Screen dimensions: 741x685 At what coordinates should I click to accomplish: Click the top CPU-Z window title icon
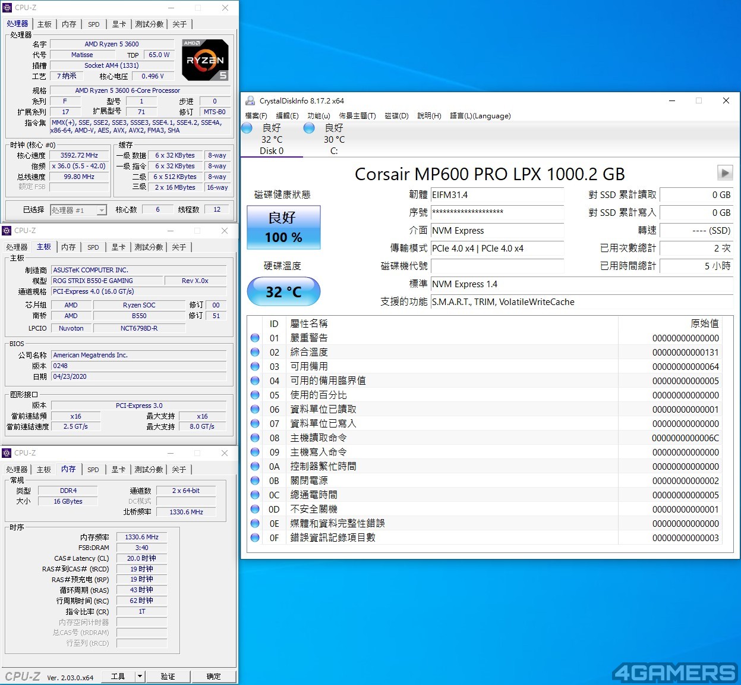[x=7, y=8]
